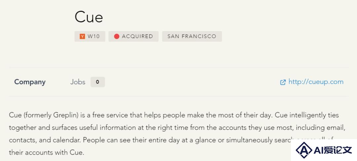Click the Jobs count badge showing 0
The height and width of the screenshot is (161, 357).
pos(98,82)
